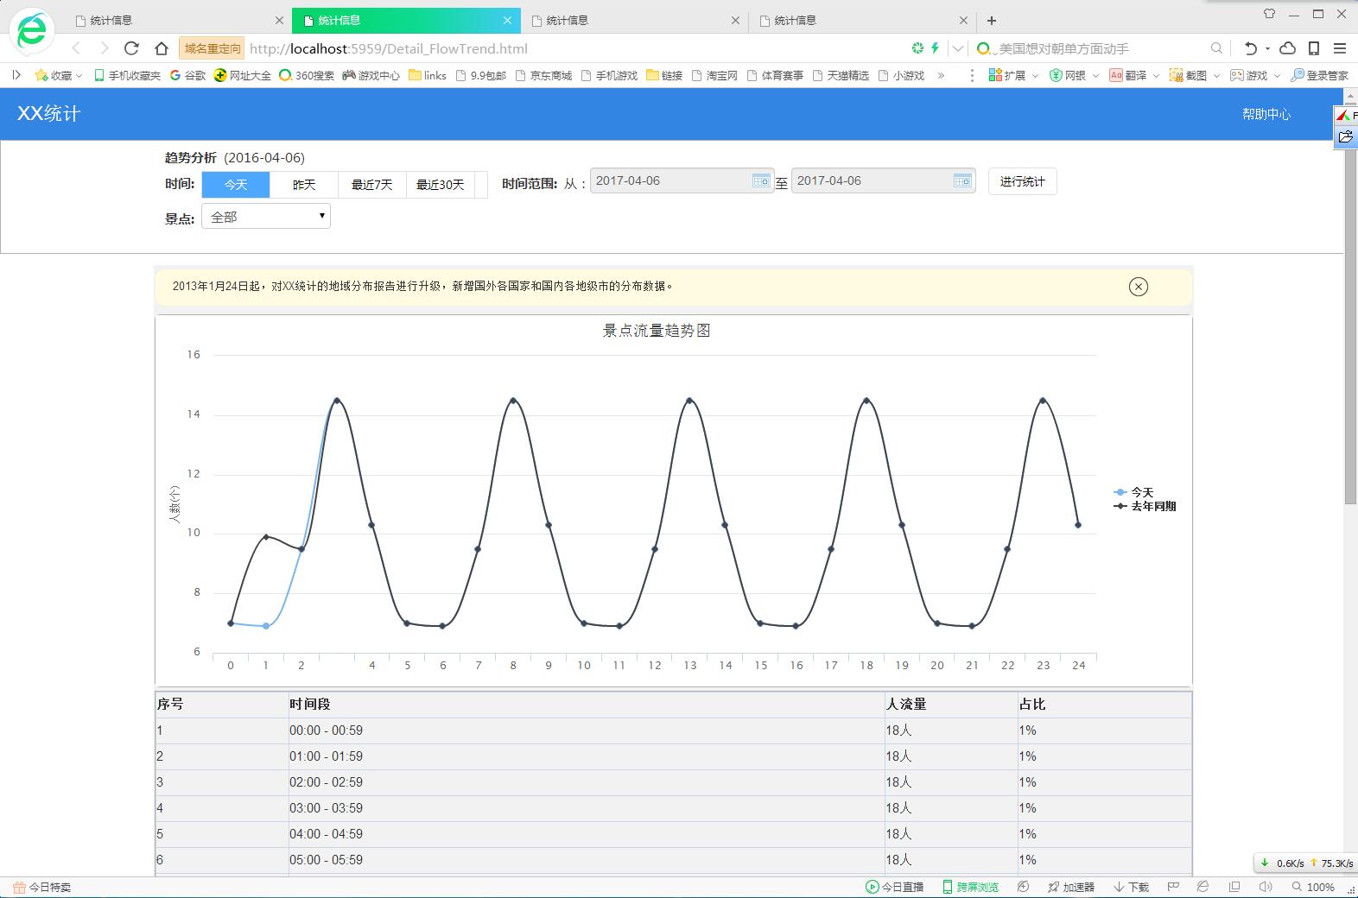The width and height of the screenshot is (1358, 898).
Task: Click the browser skin shirt icon
Action: (x=1269, y=14)
